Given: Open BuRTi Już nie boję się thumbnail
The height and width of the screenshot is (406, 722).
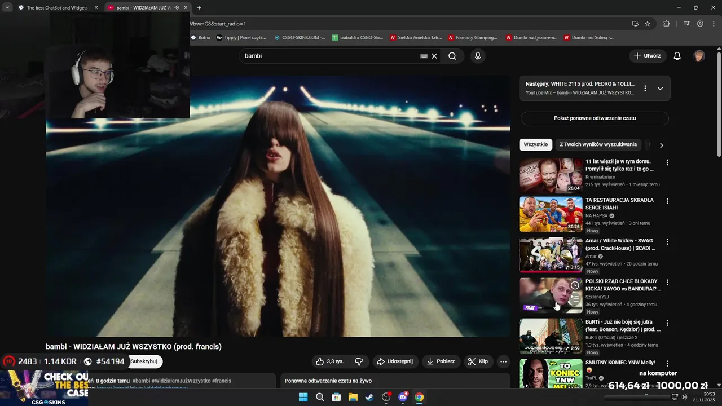Looking at the screenshot, I should click(x=551, y=336).
